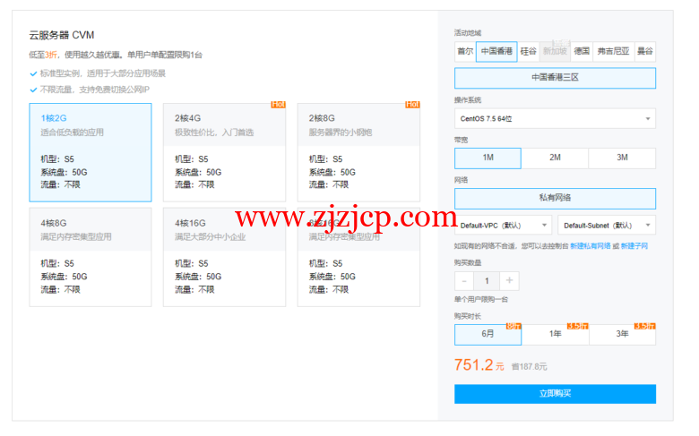Select the 1年 purchase duration option
The image size is (699, 436).
(x=555, y=334)
